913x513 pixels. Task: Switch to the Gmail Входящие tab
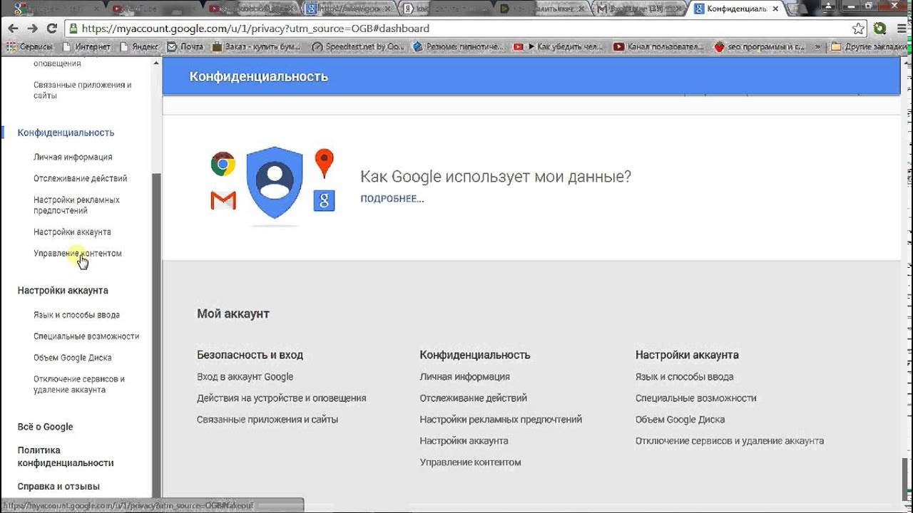[x=637, y=9]
